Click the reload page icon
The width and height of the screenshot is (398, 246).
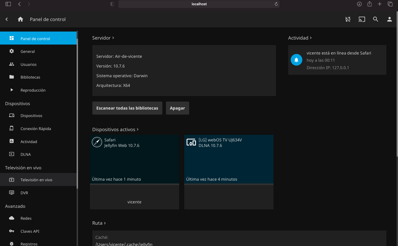[x=276, y=4]
